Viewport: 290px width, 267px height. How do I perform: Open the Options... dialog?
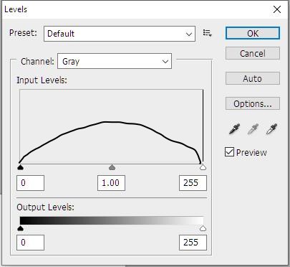click(x=253, y=103)
